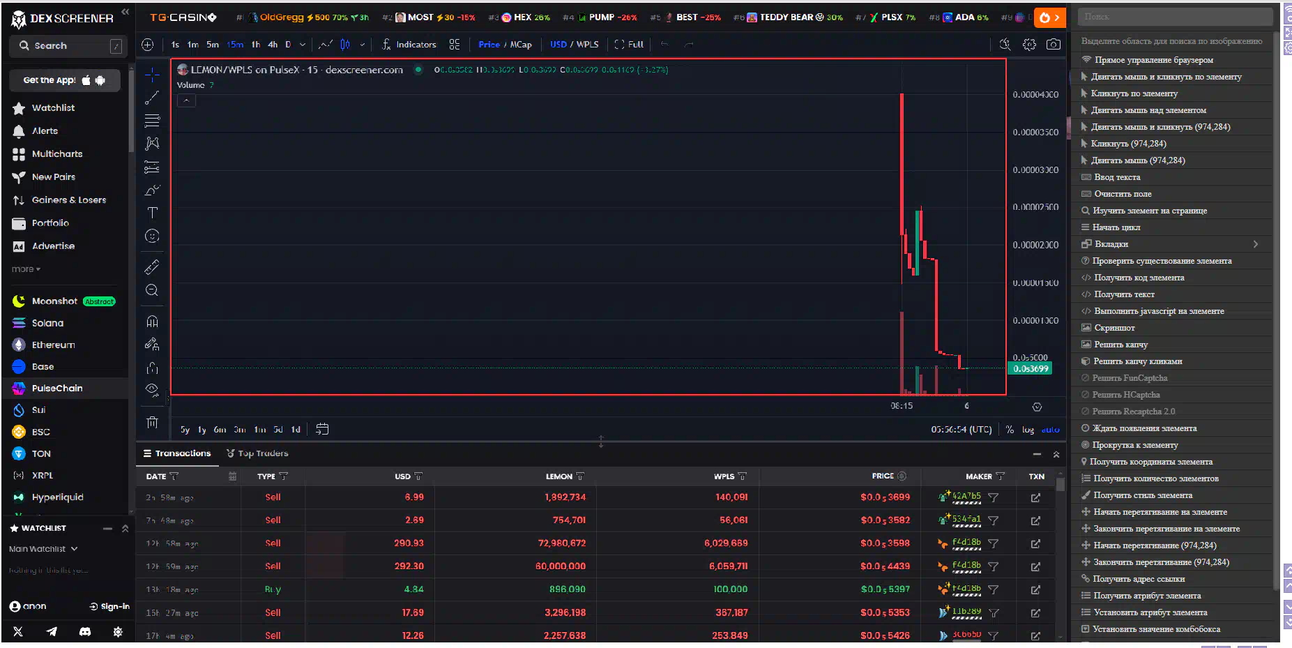Toggle lock all drawing tools
The width and height of the screenshot is (1292, 648).
tap(152, 368)
